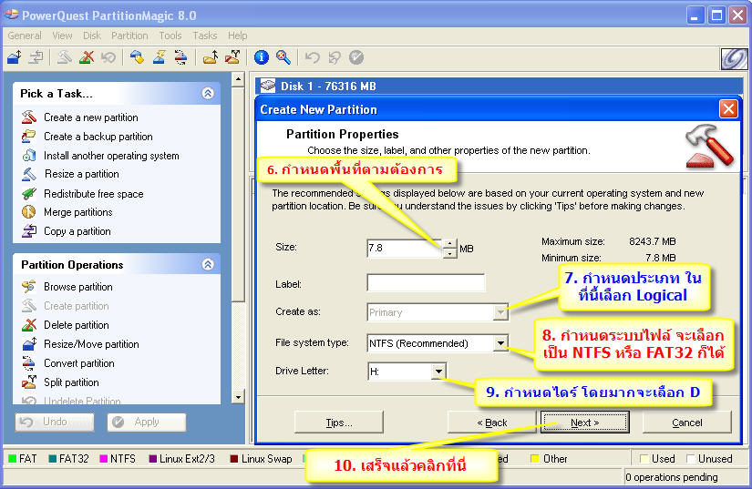
Task: Click the icon beside Create a backup partition
Action: click(29, 136)
